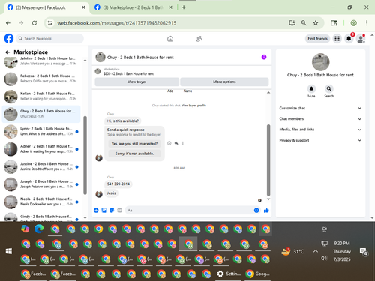The width and height of the screenshot is (375, 281).
Task: Open the View buyer profile link
Action: click(x=193, y=106)
